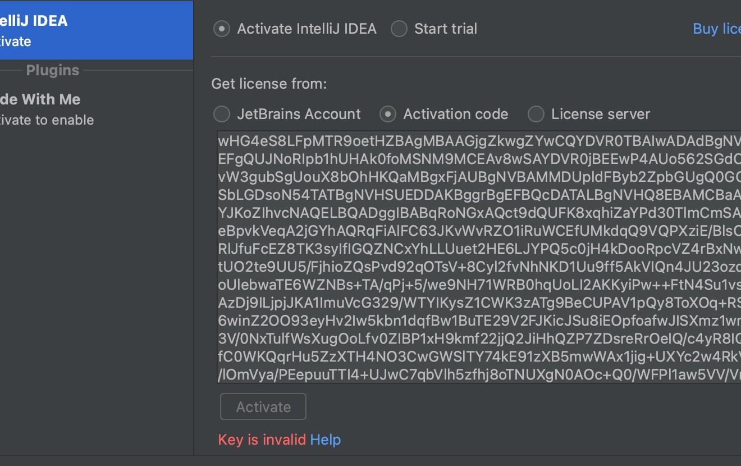
Task: Click the Get license from label
Action: click(x=269, y=84)
